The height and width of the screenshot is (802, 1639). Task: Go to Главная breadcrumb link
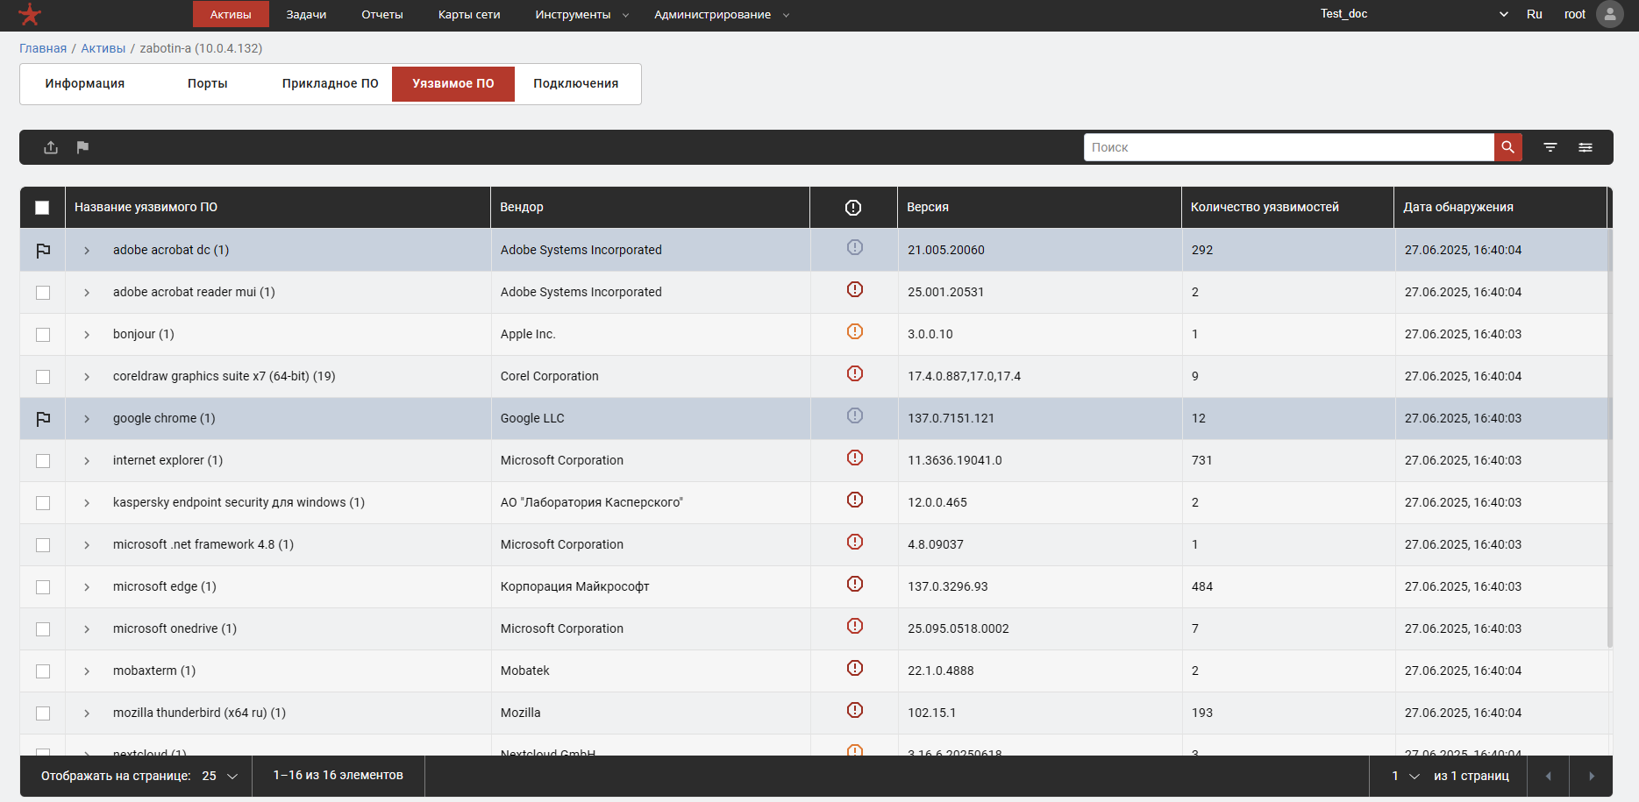[43, 48]
